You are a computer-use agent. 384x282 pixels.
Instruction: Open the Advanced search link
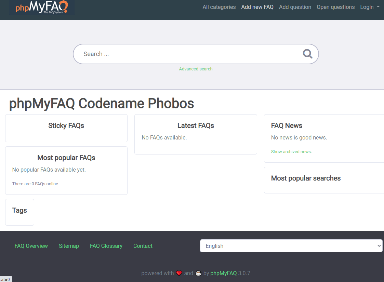click(x=196, y=69)
